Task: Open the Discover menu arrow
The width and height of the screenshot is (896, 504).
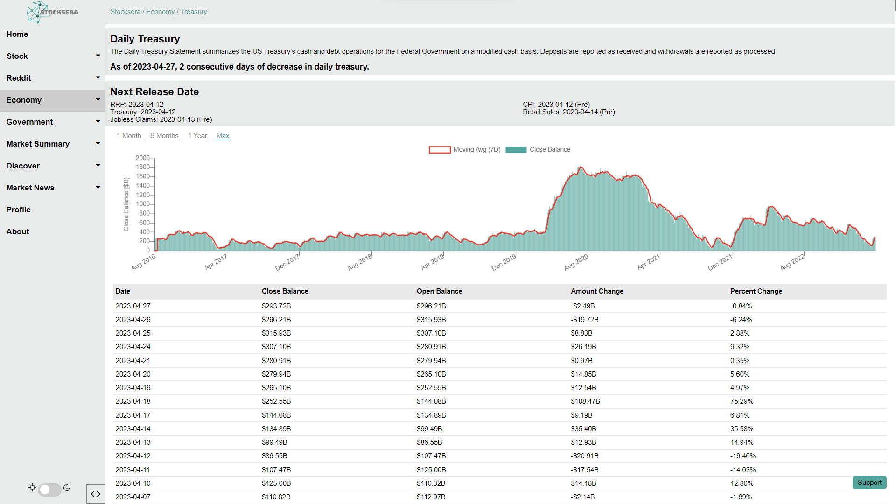Action: [98, 166]
